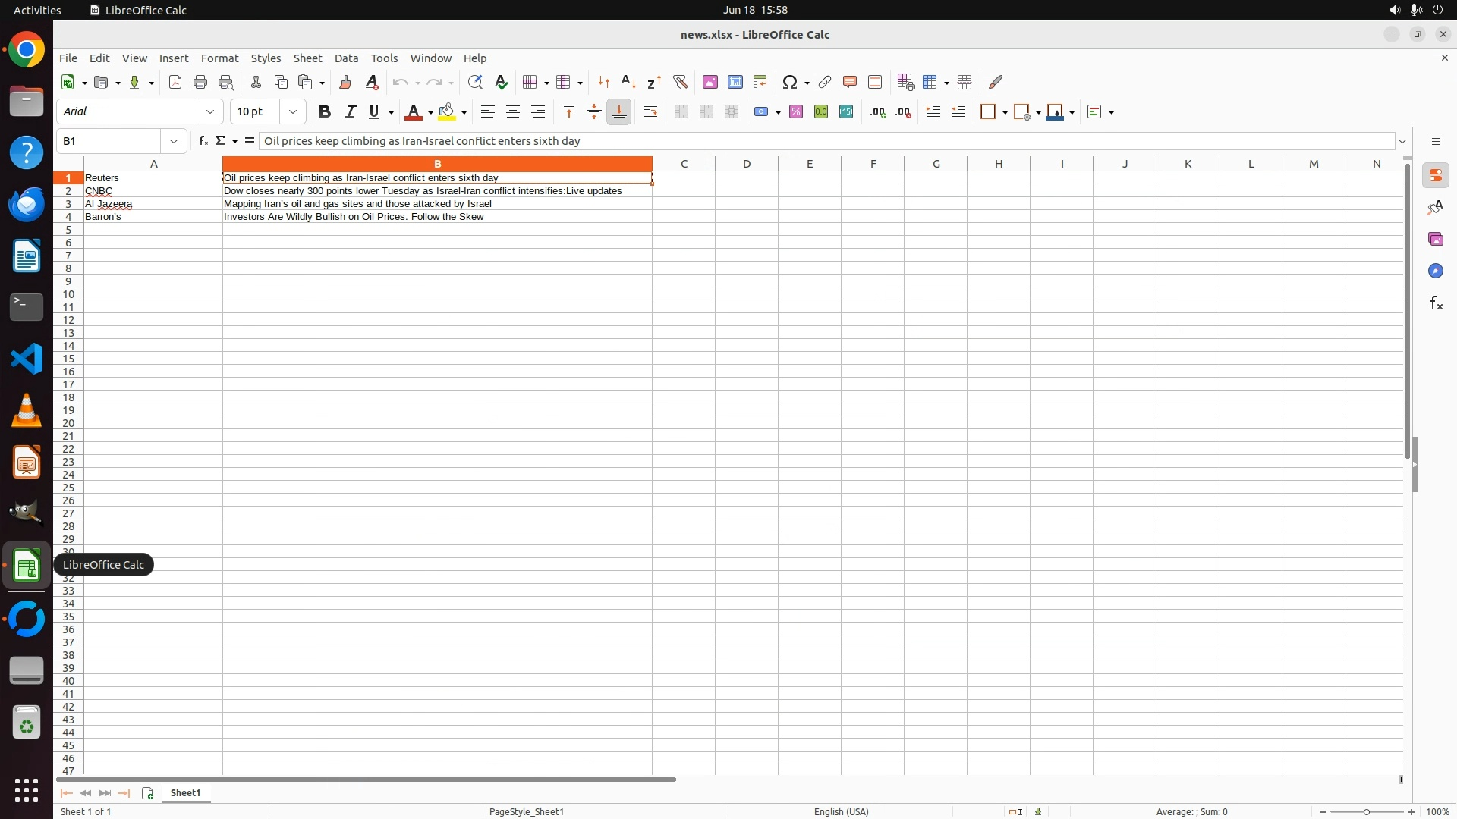Select the Sheet1 tab
Viewport: 1457px width, 819px height.
pyautogui.click(x=185, y=792)
